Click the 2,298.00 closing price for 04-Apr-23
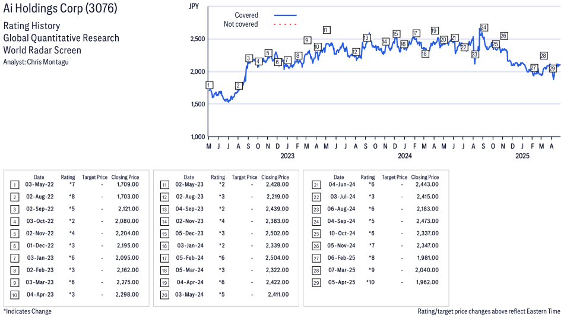Image resolution: width=567 pixels, height=315 pixels. (127, 294)
